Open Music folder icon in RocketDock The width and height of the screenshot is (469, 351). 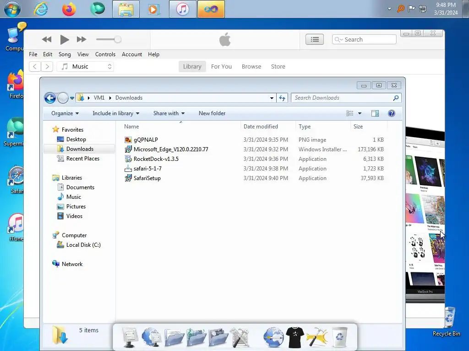click(196, 337)
